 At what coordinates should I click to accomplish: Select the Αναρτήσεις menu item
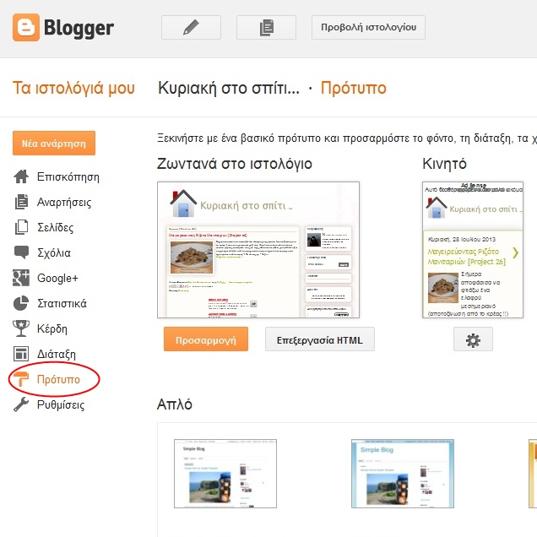click(x=64, y=203)
